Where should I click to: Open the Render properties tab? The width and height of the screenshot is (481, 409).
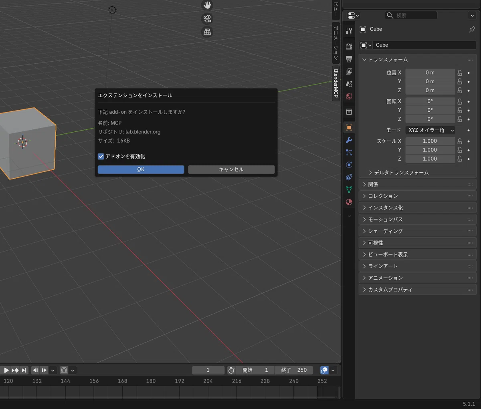[349, 46]
